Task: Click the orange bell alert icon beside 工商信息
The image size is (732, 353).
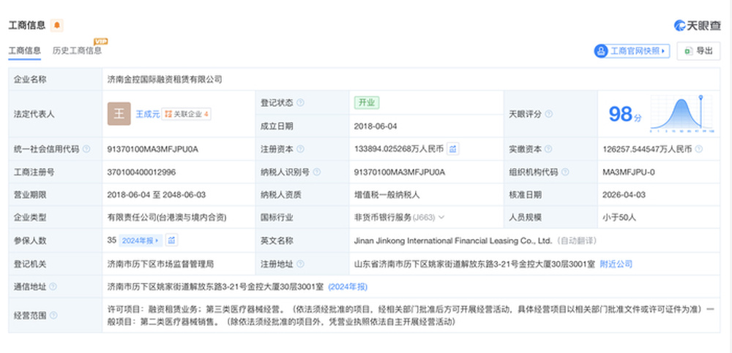Action: point(57,26)
